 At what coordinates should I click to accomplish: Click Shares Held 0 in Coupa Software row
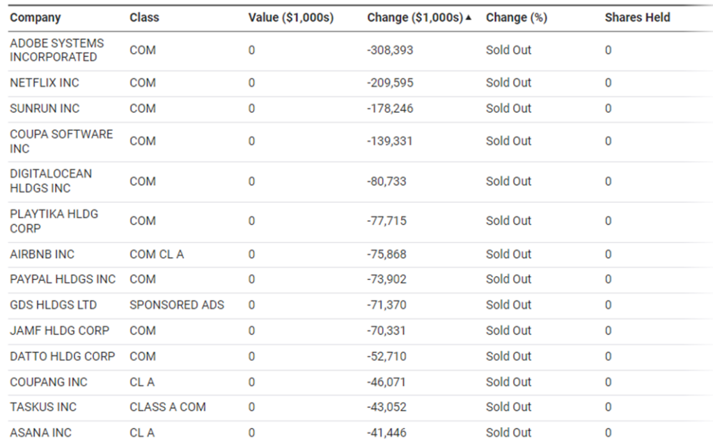pyautogui.click(x=608, y=141)
